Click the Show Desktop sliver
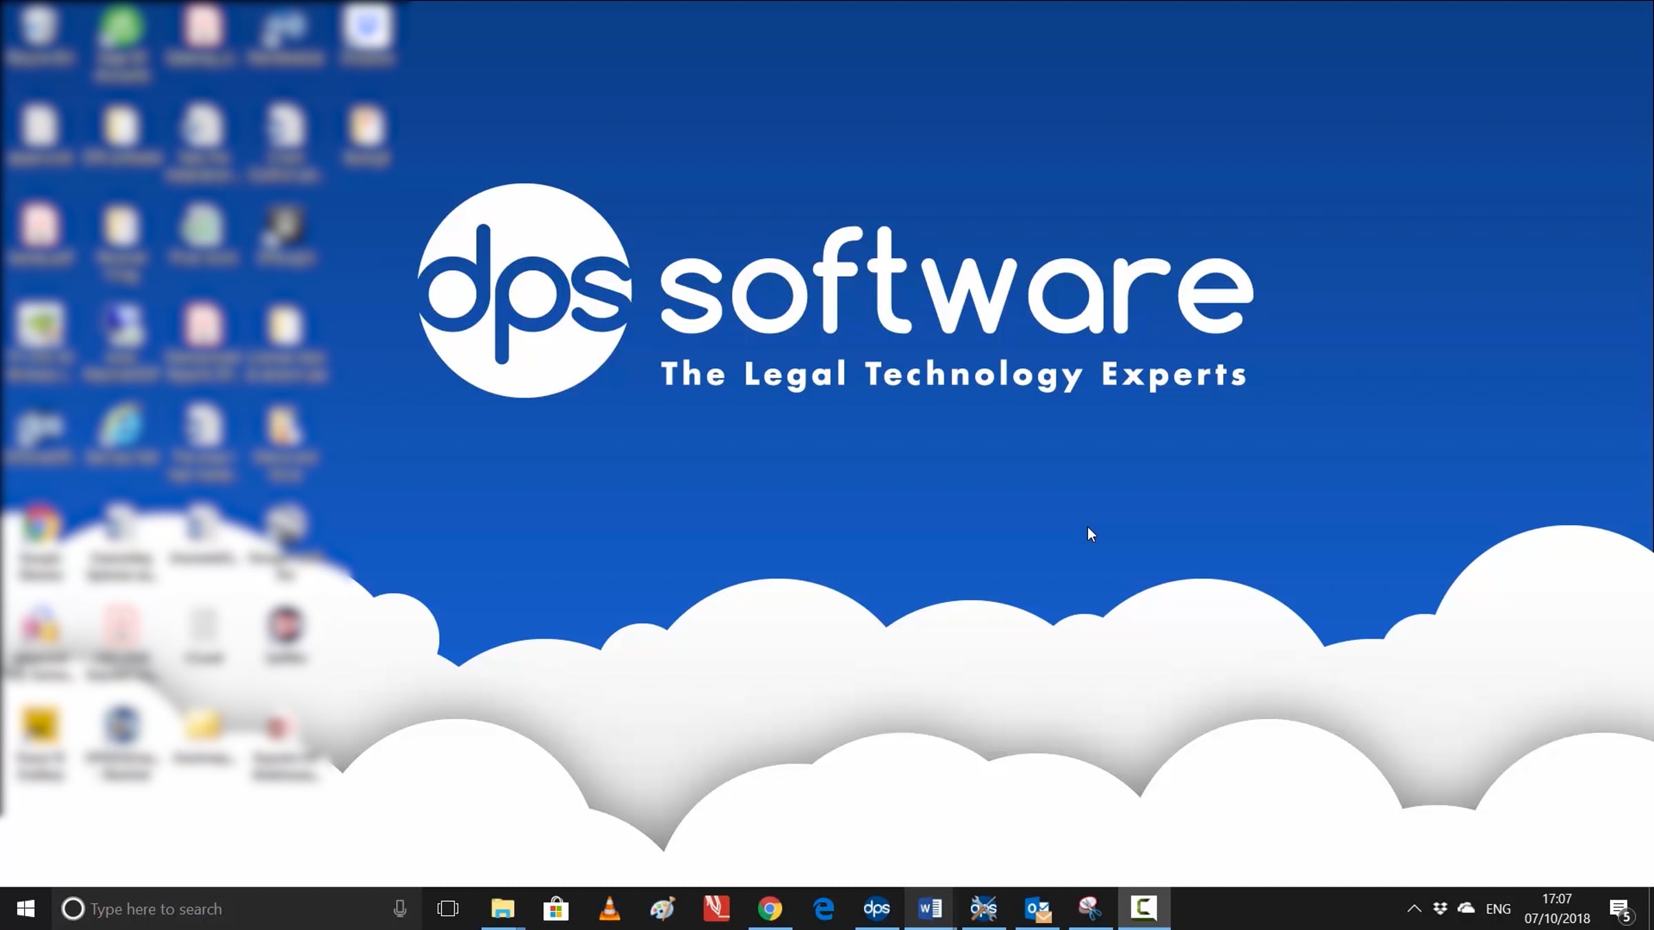1654x930 pixels. pos(1651,909)
